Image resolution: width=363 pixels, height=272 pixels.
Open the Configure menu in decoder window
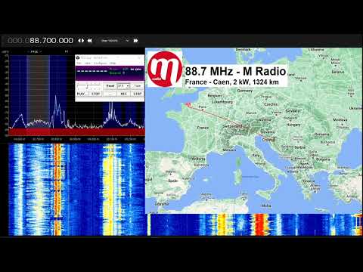pyautogui.click(x=101, y=63)
